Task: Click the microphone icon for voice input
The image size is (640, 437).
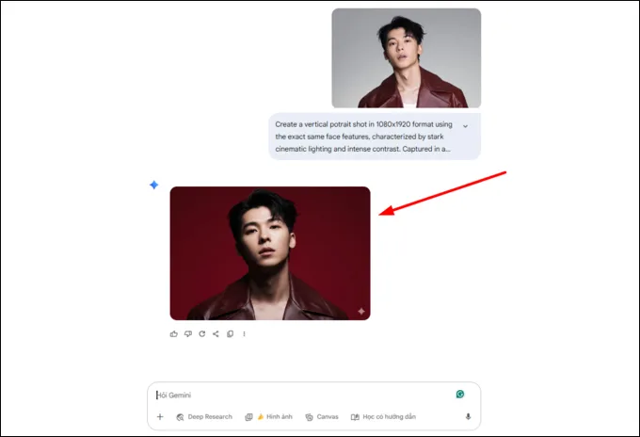Action: point(468,416)
